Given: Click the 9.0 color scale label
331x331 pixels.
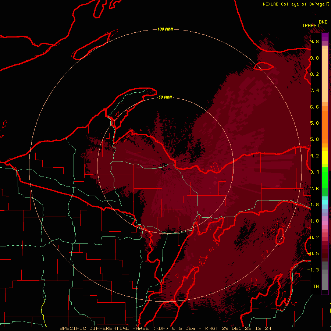Looking at the screenshot, I should point(314,58).
